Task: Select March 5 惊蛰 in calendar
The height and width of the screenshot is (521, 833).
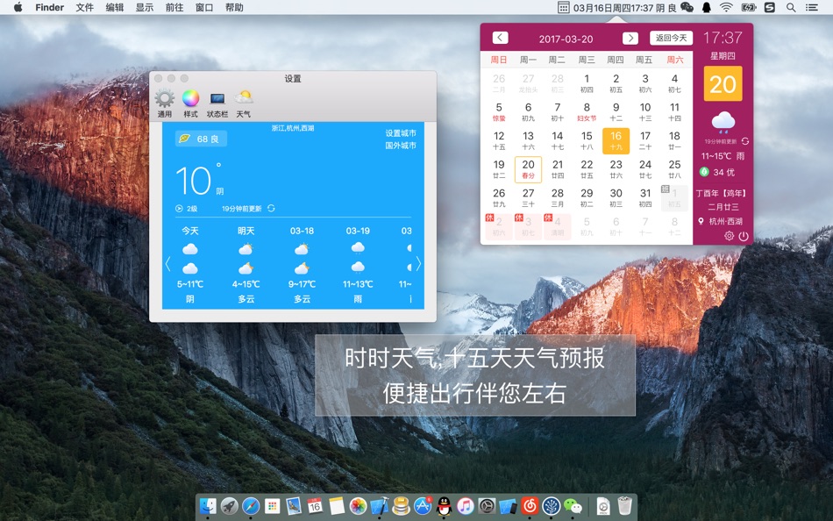Action: coord(499,111)
